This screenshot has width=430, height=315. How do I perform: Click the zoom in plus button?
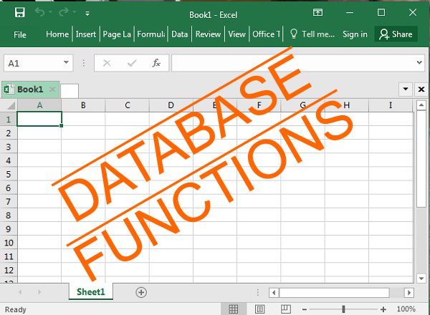pyautogui.click(x=383, y=309)
